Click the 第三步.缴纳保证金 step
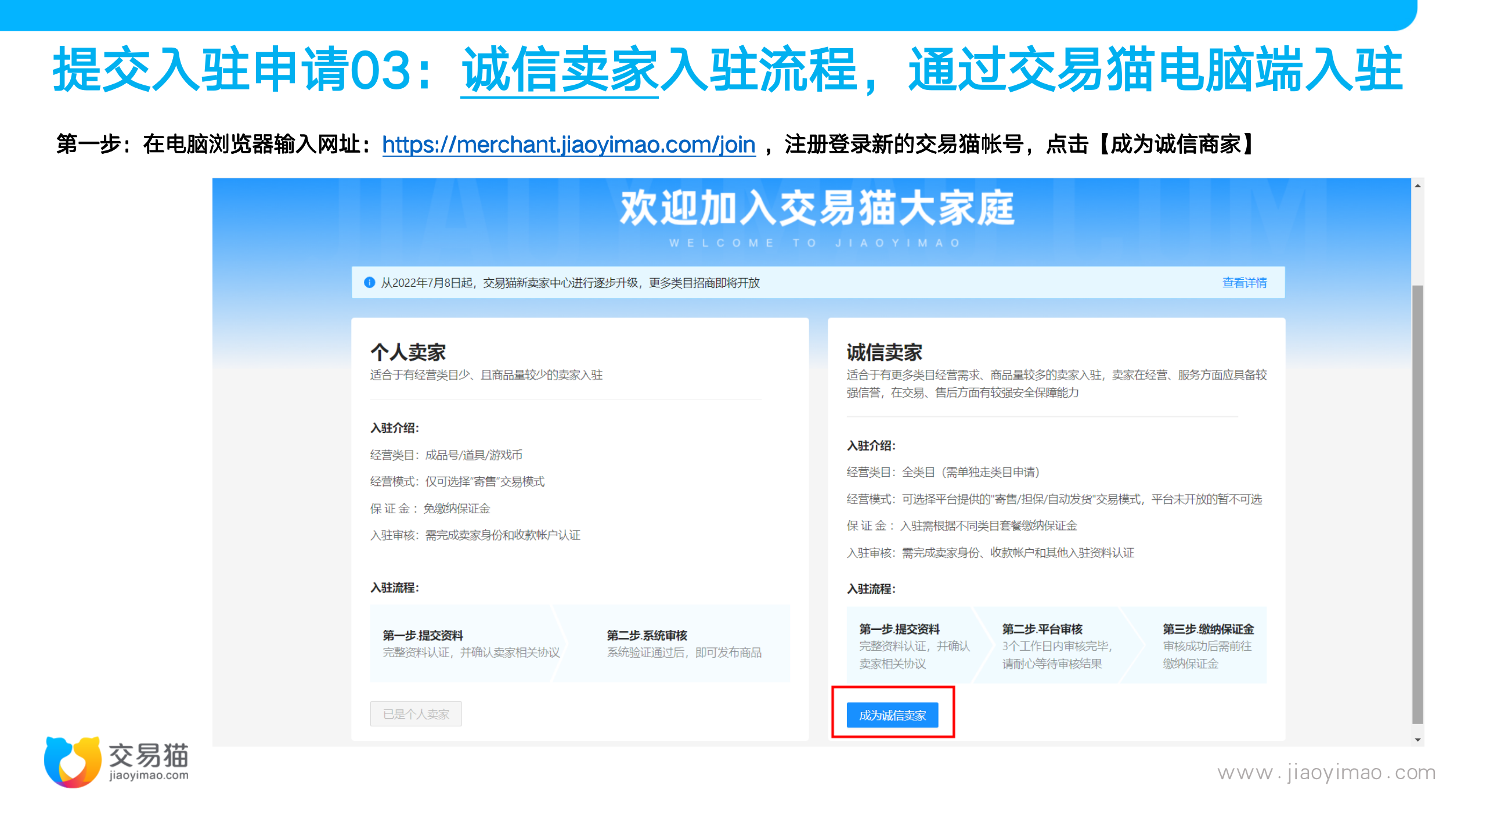The width and height of the screenshot is (1486, 836). point(1209,629)
